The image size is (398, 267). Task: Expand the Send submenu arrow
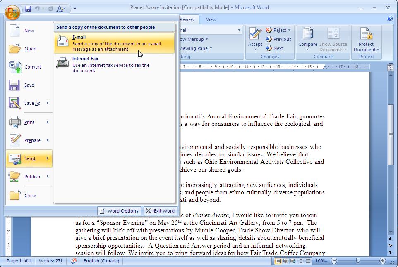pyautogui.click(x=48, y=158)
